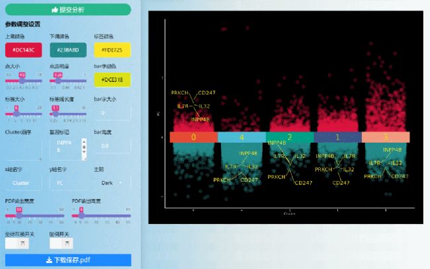Open the 下调颜色 #238A8D color swatch
This screenshot has width=430, height=269.
coord(67,50)
